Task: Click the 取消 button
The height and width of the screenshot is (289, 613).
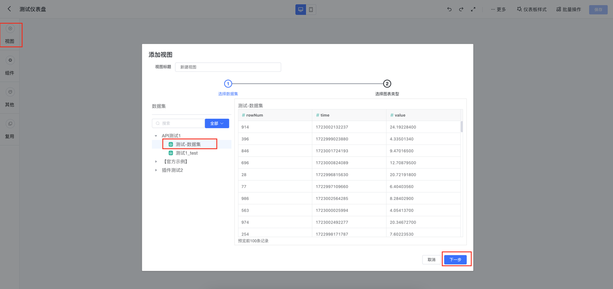Action: coord(430,259)
